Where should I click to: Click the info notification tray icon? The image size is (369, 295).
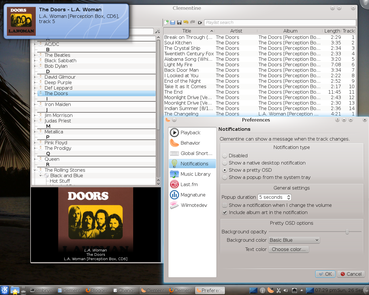point(262,290)
